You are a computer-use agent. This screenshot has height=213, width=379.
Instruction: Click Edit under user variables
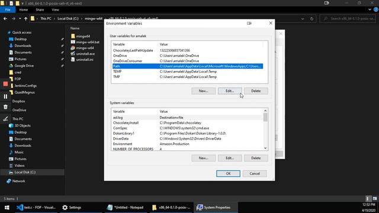230,91
